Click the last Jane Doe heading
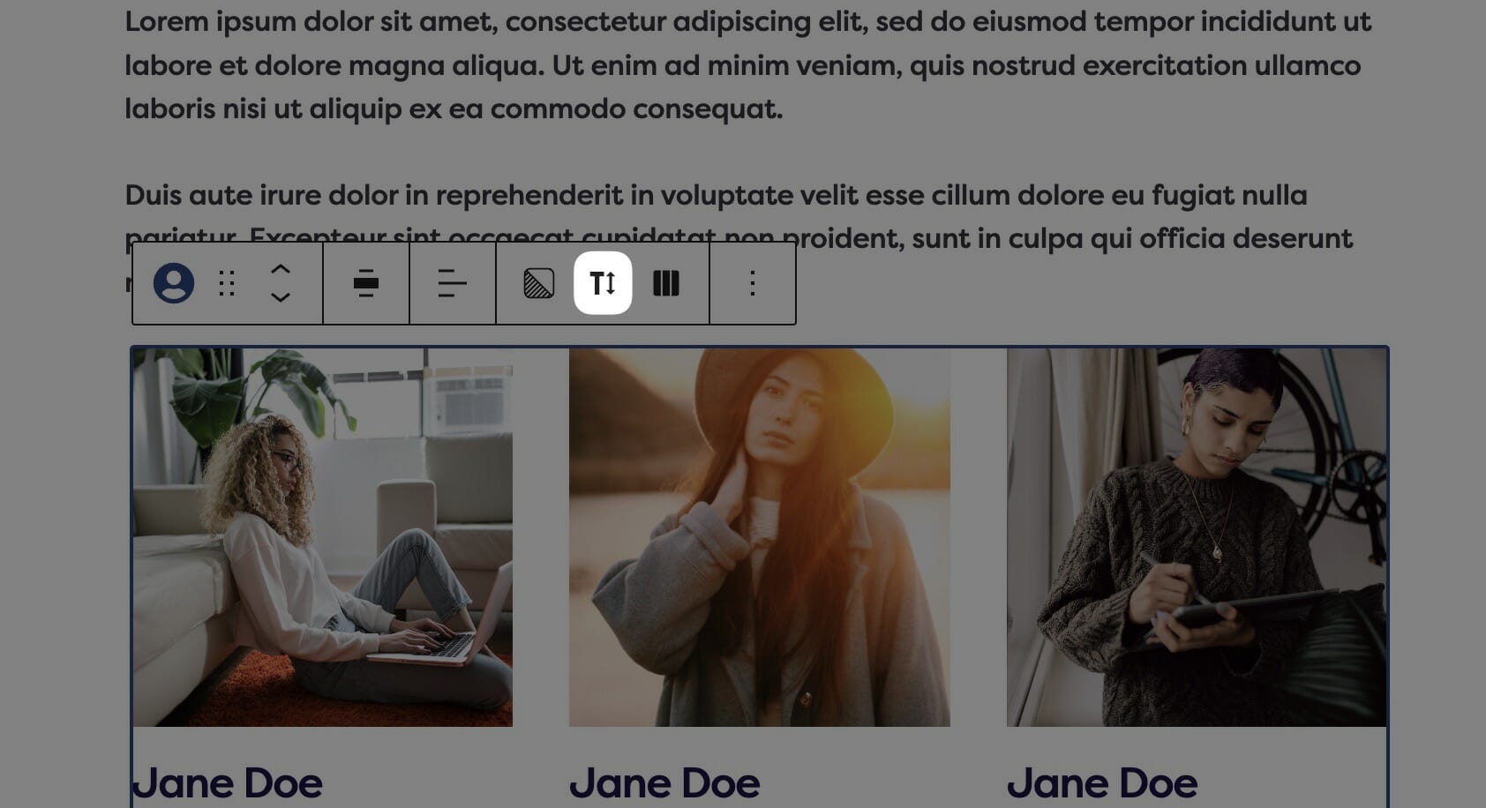Image resolution: width=1486 pixels, height=808 pixels. pos(1102,783)
